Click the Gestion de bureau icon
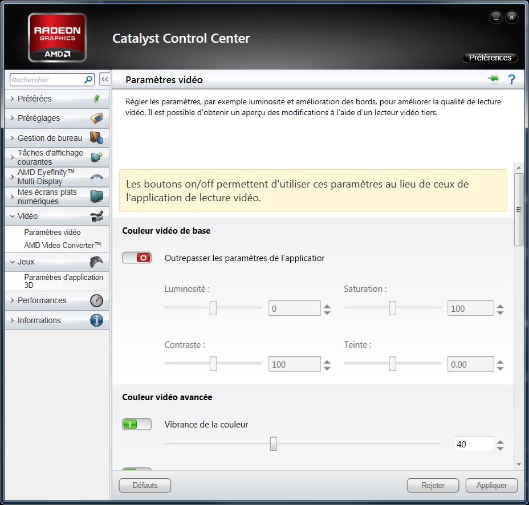 (96, 137)
